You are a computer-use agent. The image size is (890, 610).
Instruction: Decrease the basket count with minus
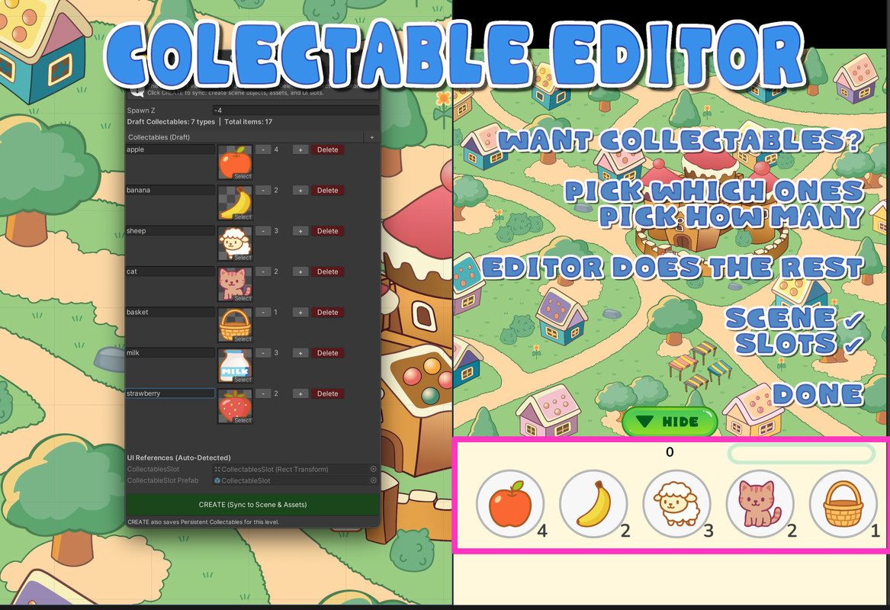coord(263,312)
